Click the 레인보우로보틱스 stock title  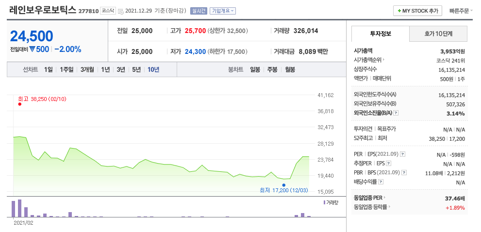pyautogui.click(x=43, y=10)
